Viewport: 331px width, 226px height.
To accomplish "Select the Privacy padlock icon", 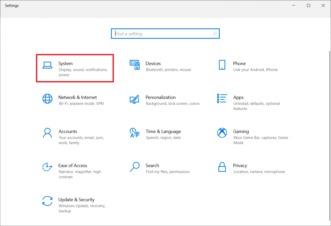I will (x=222, y=167).
